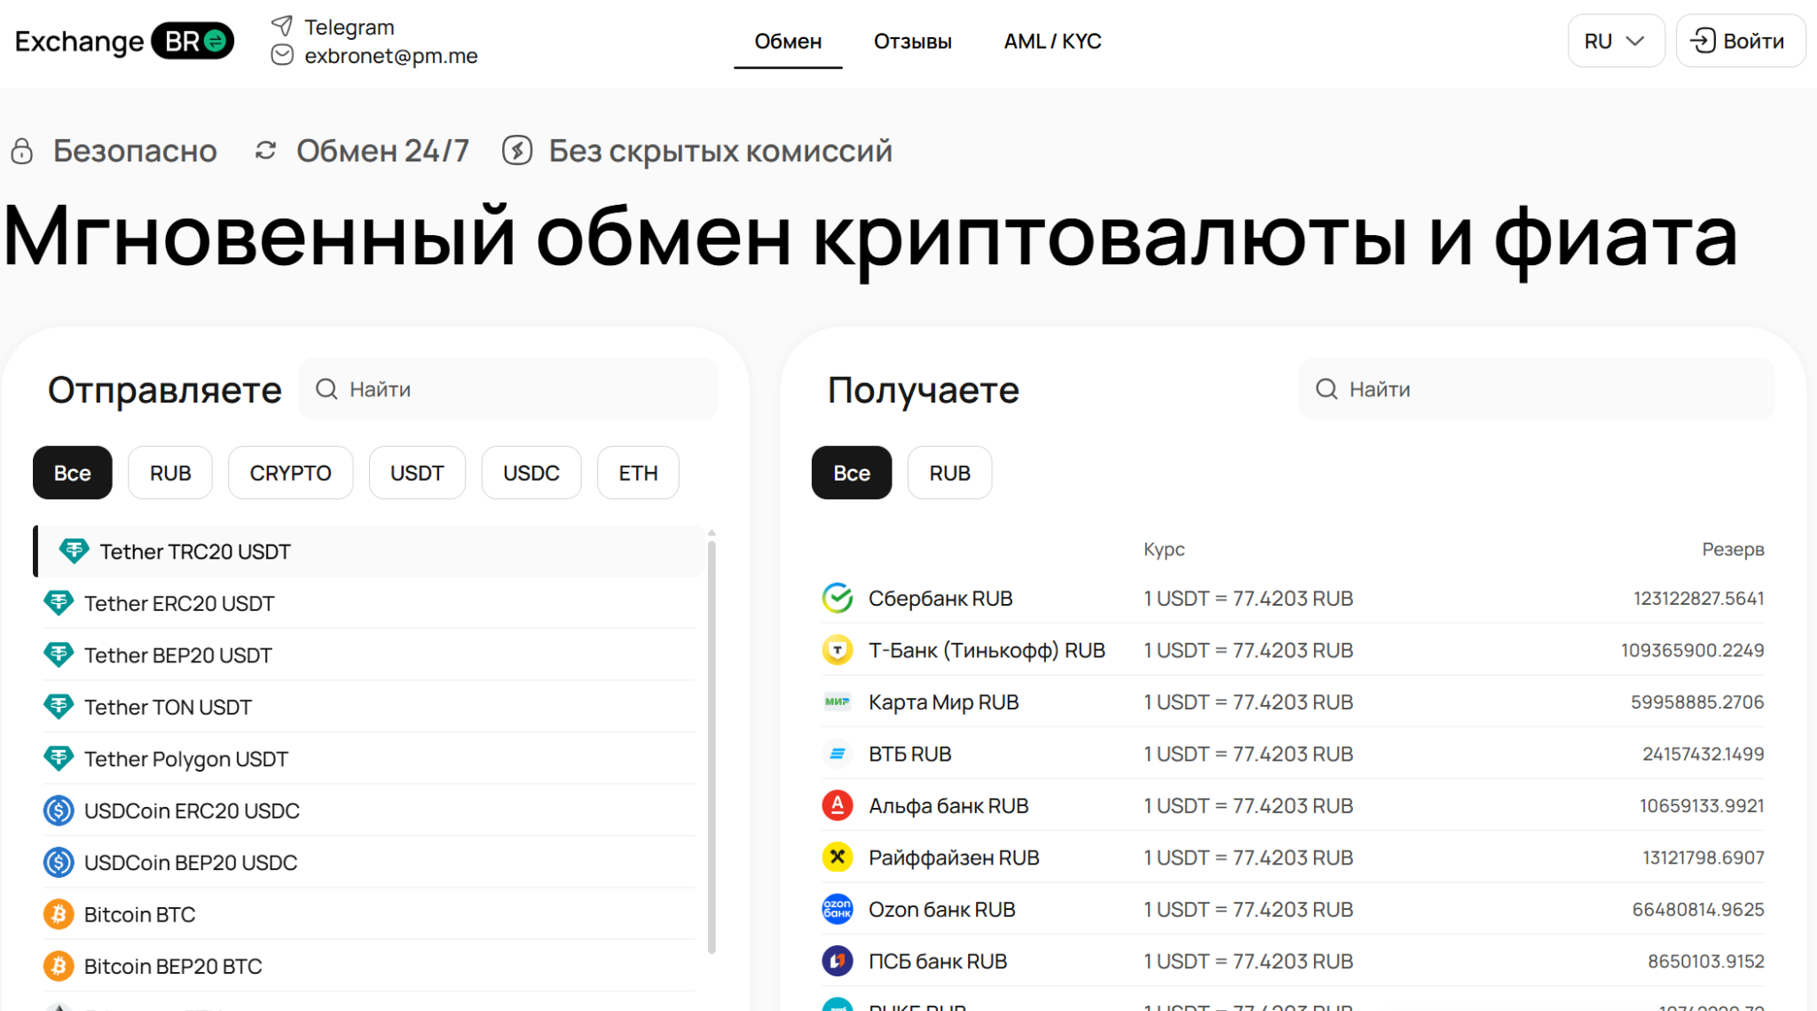
Task: Click the Raiffeisen yellow logo icon
Action: tap(837, 858)
